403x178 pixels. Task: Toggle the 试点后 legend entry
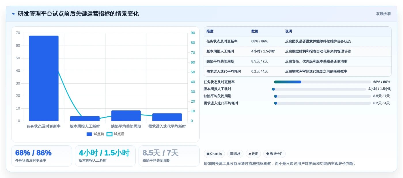pyautogui.click(x=116, y=134)
